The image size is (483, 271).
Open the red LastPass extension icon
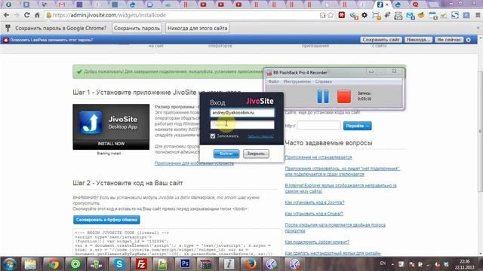click(x=342, y=15)
